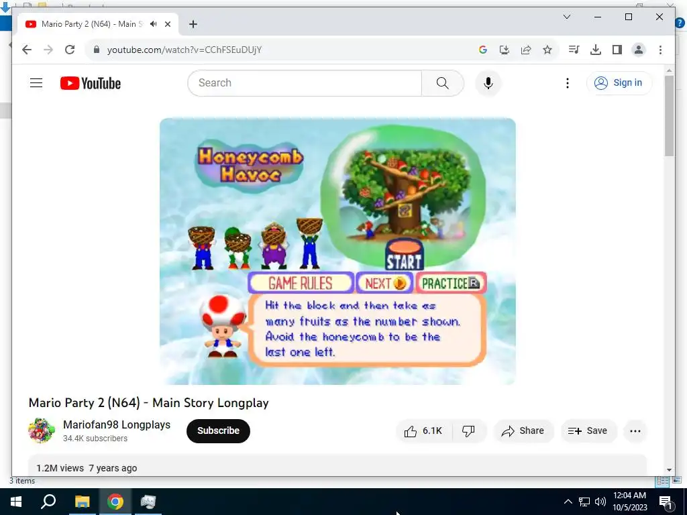The image size is (687, 515).
Task: Open a new tab with plus
Action: (193, 24)
